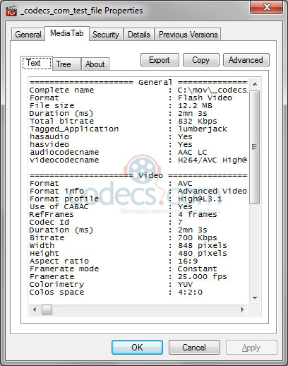Click the greyed Apply button
288x366 pixels.
251,347
